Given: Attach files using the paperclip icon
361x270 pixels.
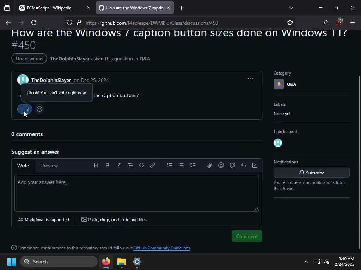Looking at the screenshot, I should 209,165.
